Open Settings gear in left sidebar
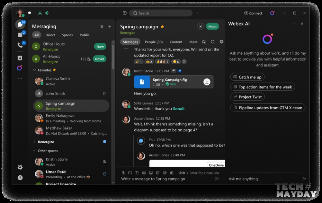 (20, 167)
